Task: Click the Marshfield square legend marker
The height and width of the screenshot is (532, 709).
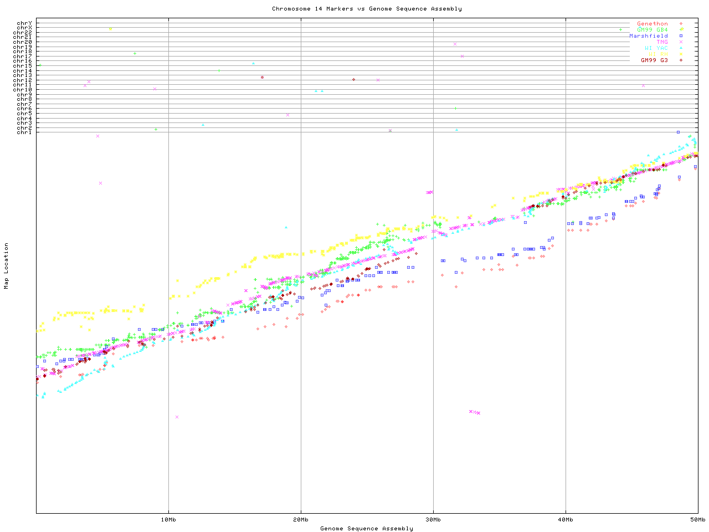Action: pyautogui.click(x=681, y=36)
